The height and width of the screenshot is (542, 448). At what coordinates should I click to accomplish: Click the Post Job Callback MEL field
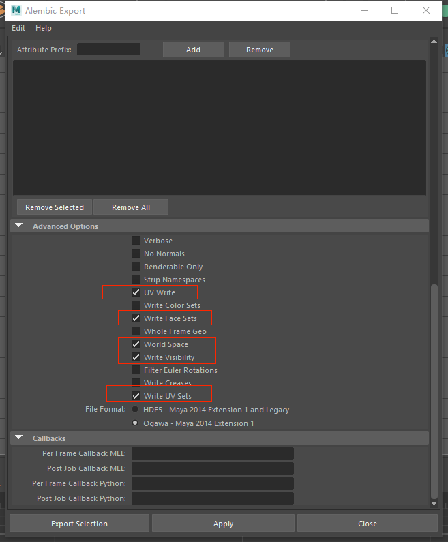pyautogui.click(x=213, y=468)
